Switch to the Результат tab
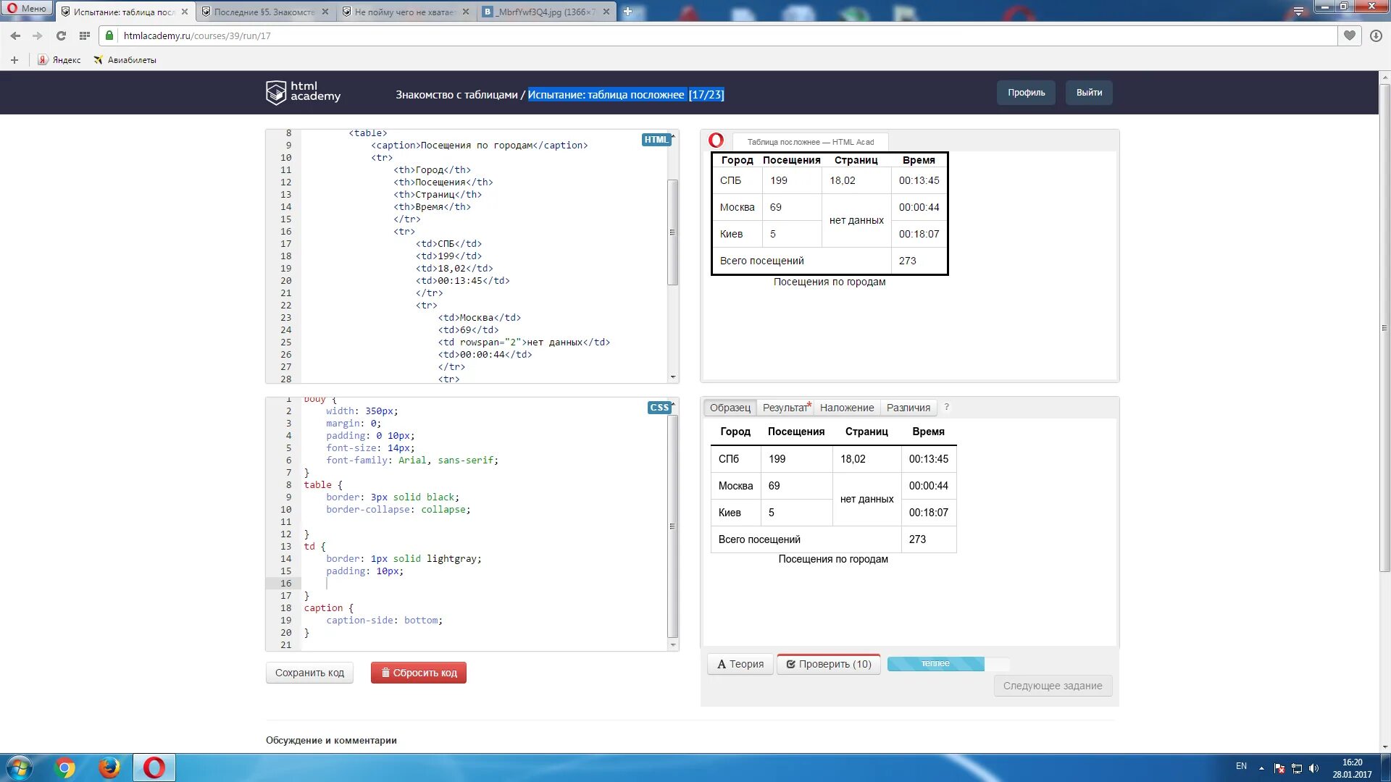 [x=785, y=408]
